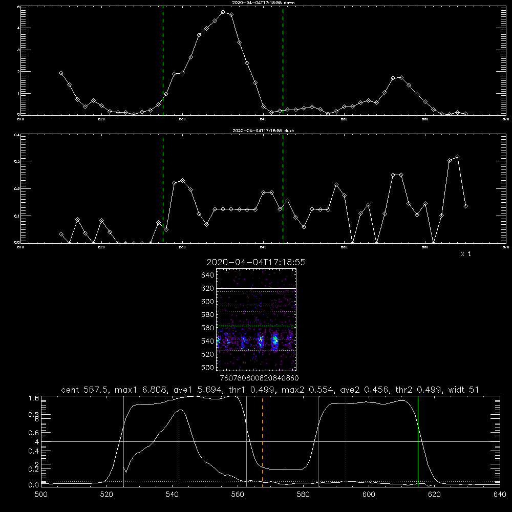Click the red dotted line near 542 in bottom plot
Viewport: 512px width, 512px height.
point(179,441)
